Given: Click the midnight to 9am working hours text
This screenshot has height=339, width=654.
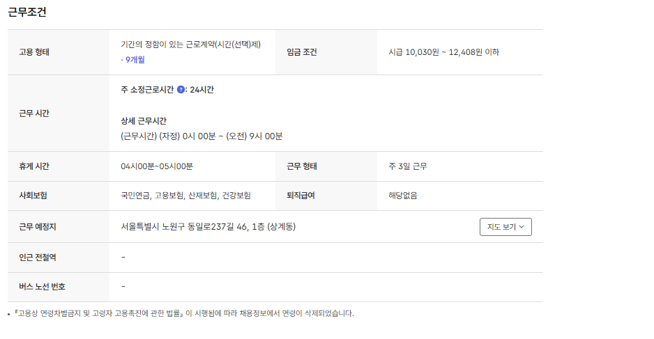Looking at the screenshot, I should pyautogui.click(x=201, y=136).
